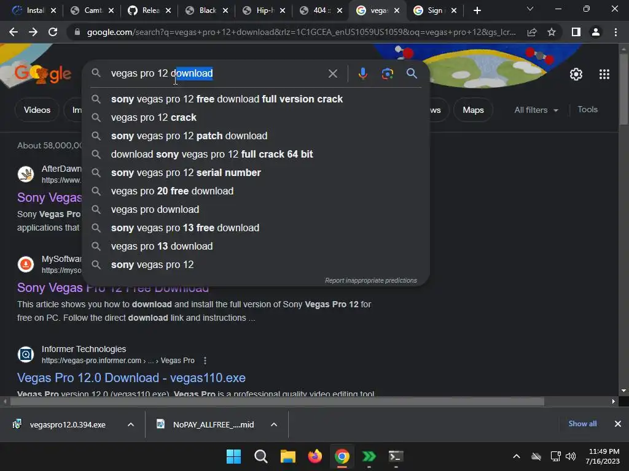Open Firefox from the taskbar
629x471 pixels.
315,456
